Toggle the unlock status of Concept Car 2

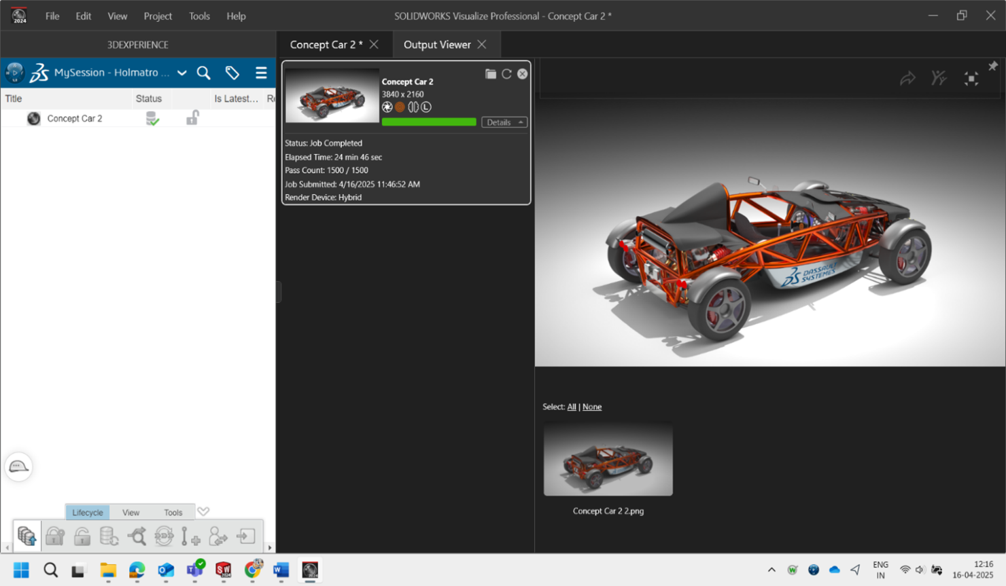192,118
